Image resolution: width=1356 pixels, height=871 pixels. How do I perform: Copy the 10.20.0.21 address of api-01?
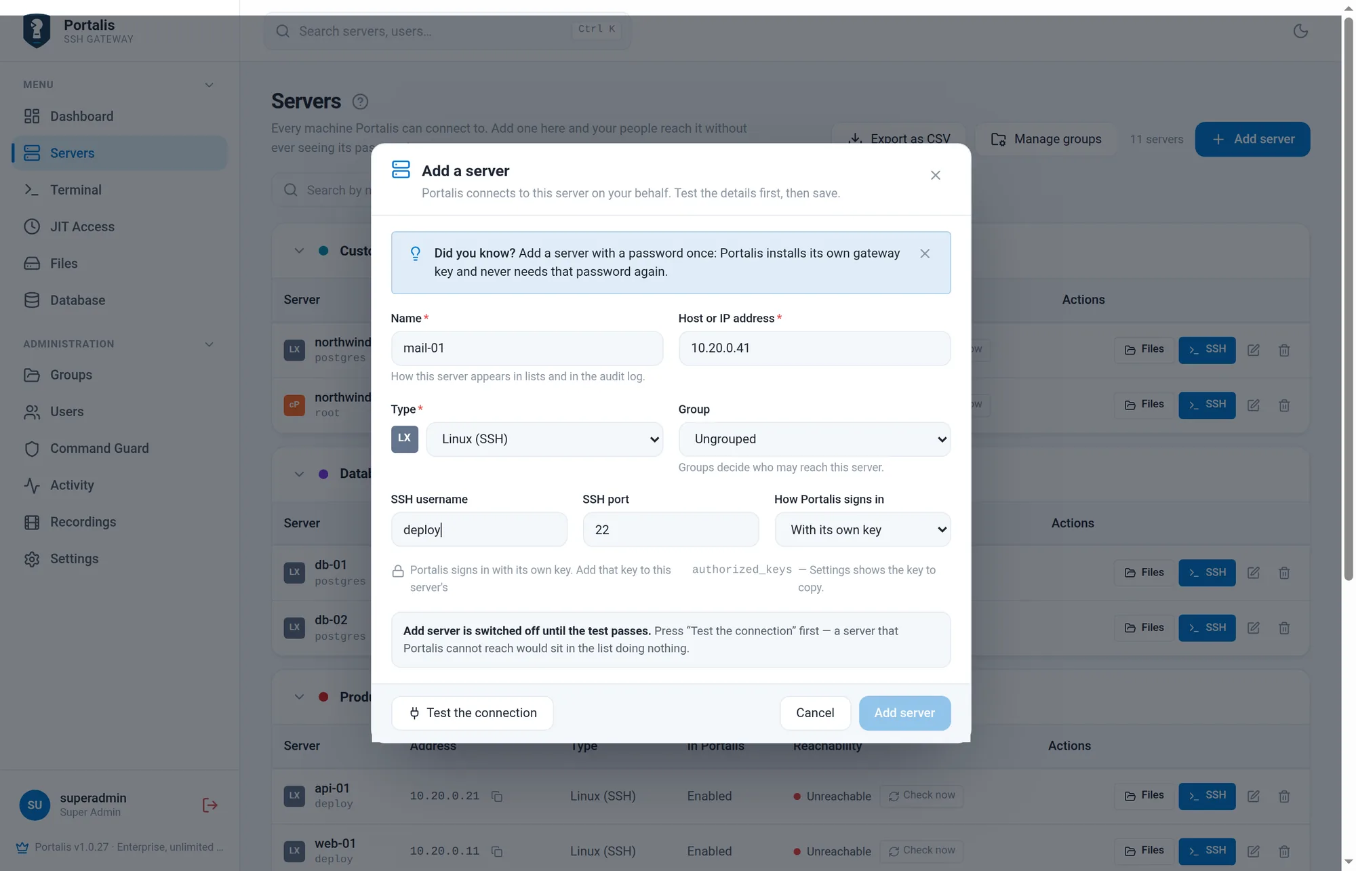pos(497,796)
